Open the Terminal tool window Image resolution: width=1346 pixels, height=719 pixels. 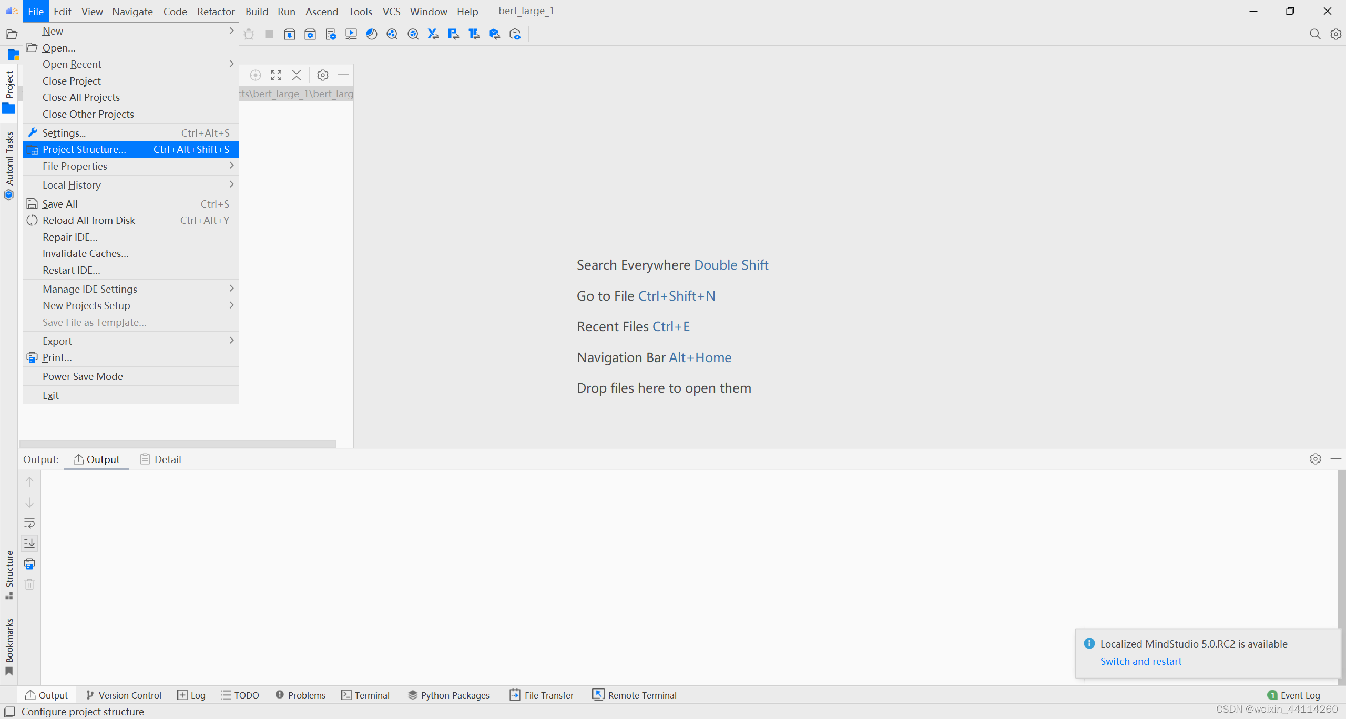(365, 695)
